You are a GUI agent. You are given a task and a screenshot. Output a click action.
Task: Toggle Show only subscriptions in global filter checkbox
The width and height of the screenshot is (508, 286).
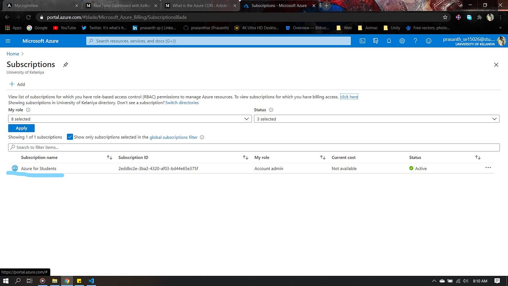coord(70,137)
